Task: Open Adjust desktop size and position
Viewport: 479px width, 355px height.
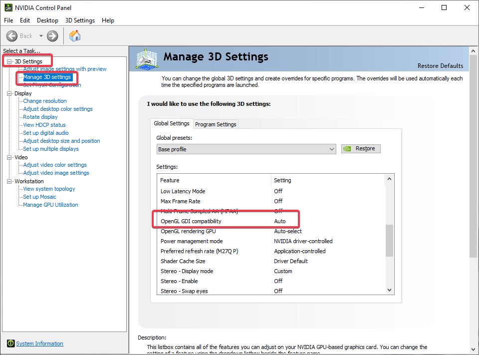Action: tap(62, 141)
